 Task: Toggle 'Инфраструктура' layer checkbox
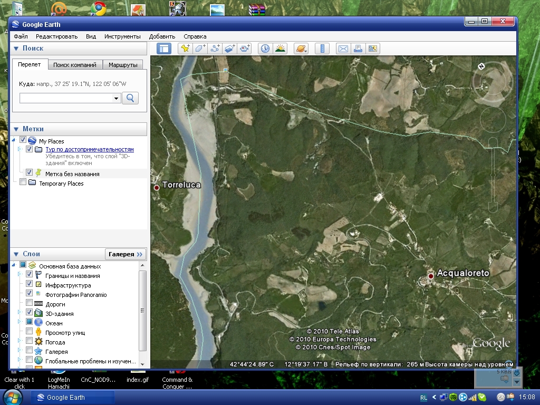[x=30, y=283]
